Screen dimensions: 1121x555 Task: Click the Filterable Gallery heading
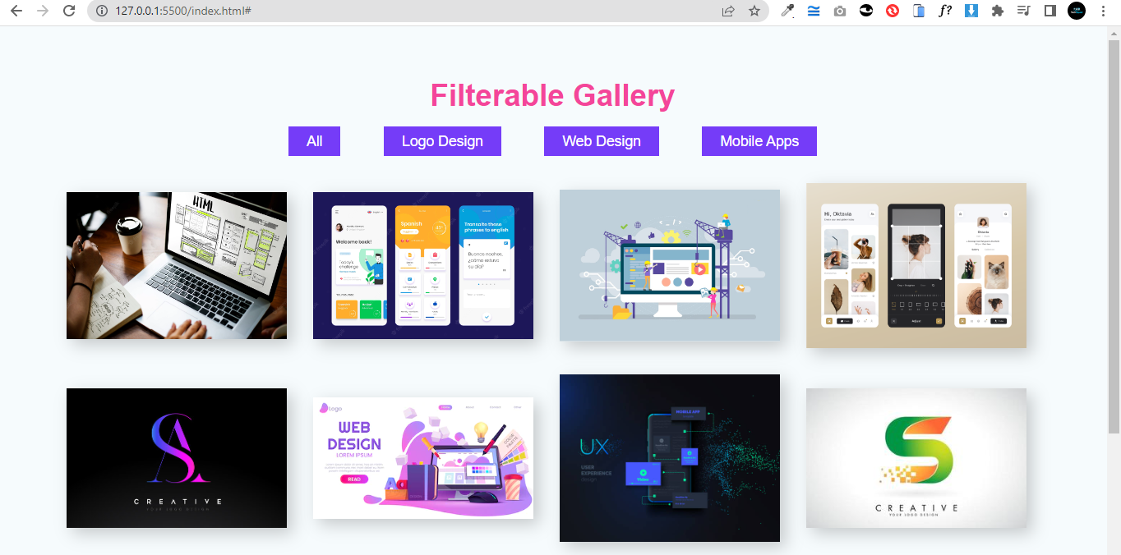(552, 95)
